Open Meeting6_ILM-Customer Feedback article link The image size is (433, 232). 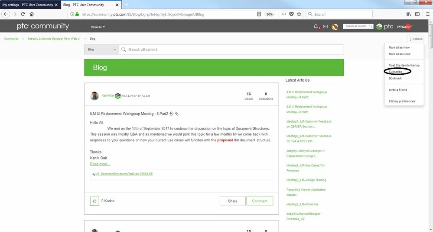pyautogui.click(x=309, y=139)
